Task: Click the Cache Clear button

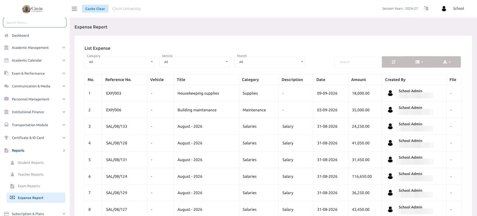Action: tap(95, 9)
